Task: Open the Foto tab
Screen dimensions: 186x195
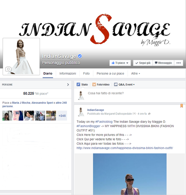Action: 86,74
